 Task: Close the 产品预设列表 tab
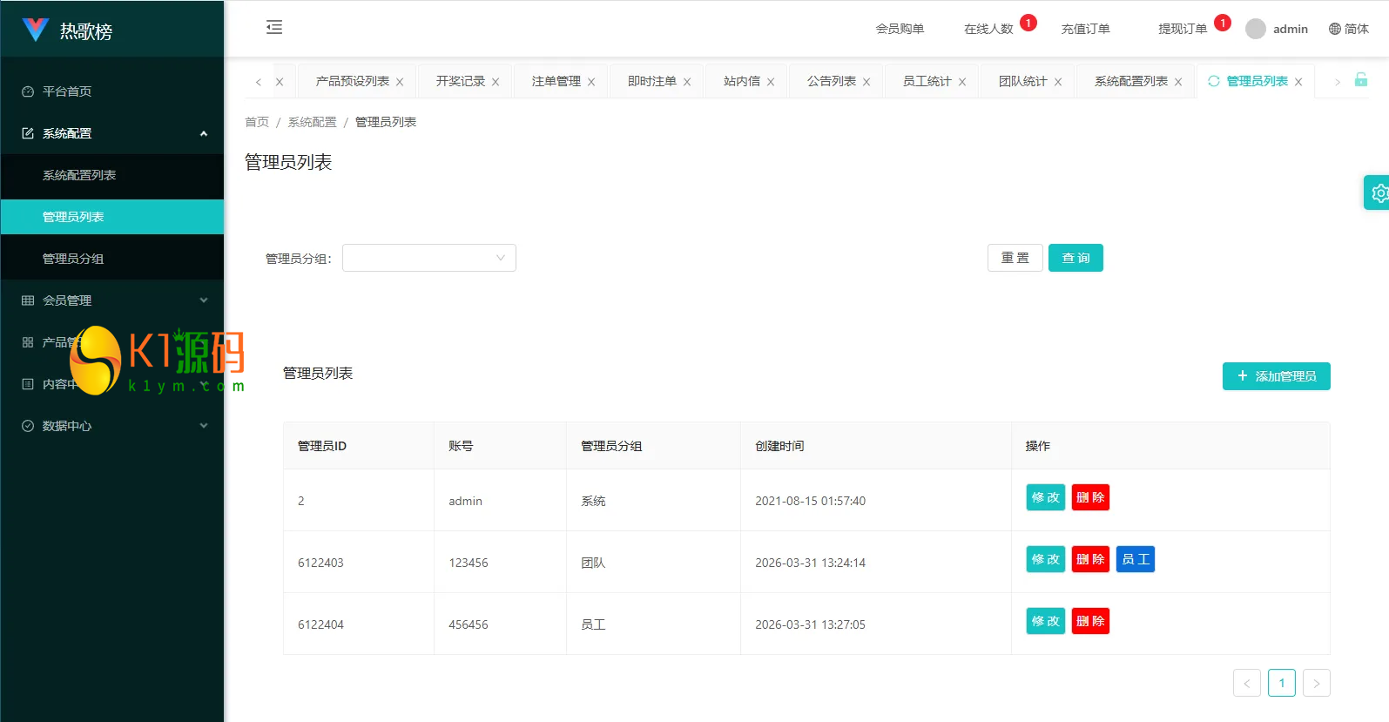point(400,82)
